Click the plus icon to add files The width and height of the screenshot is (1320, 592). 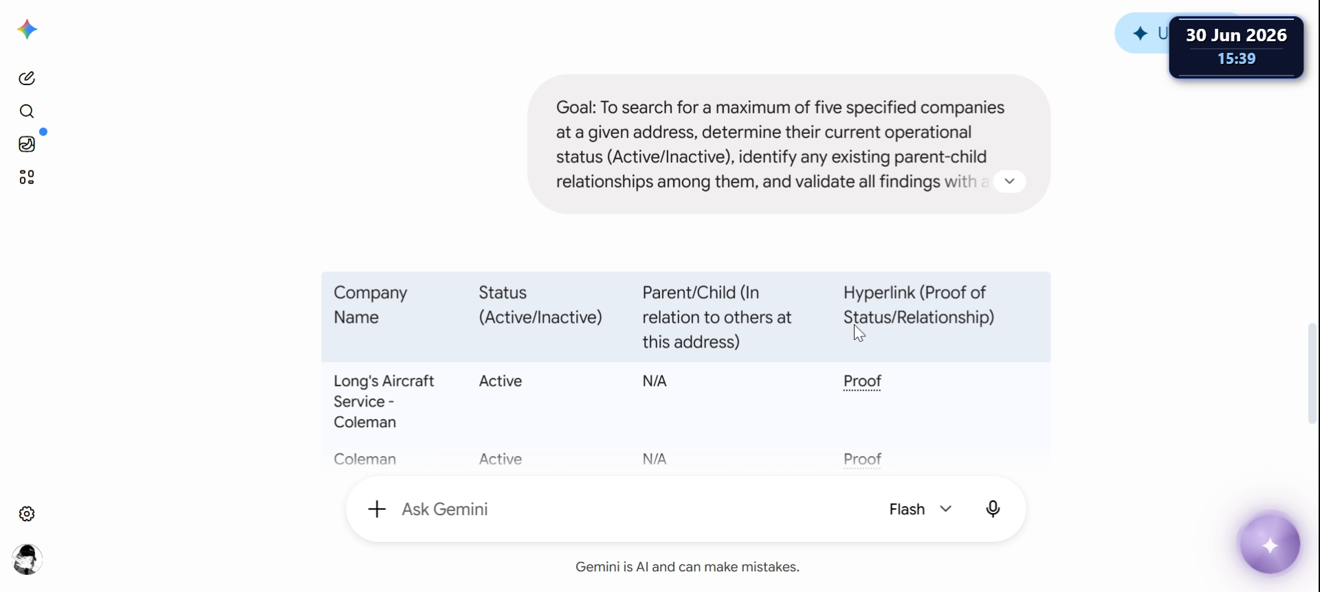click(377, 509)
